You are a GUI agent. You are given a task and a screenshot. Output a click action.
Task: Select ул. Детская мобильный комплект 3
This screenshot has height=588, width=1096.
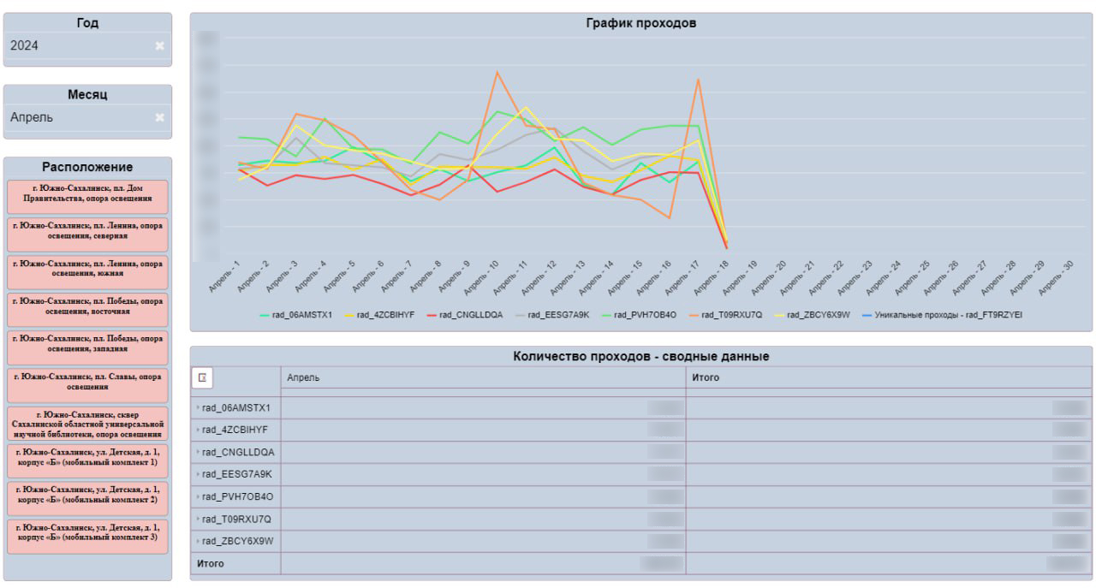[87, 536]
